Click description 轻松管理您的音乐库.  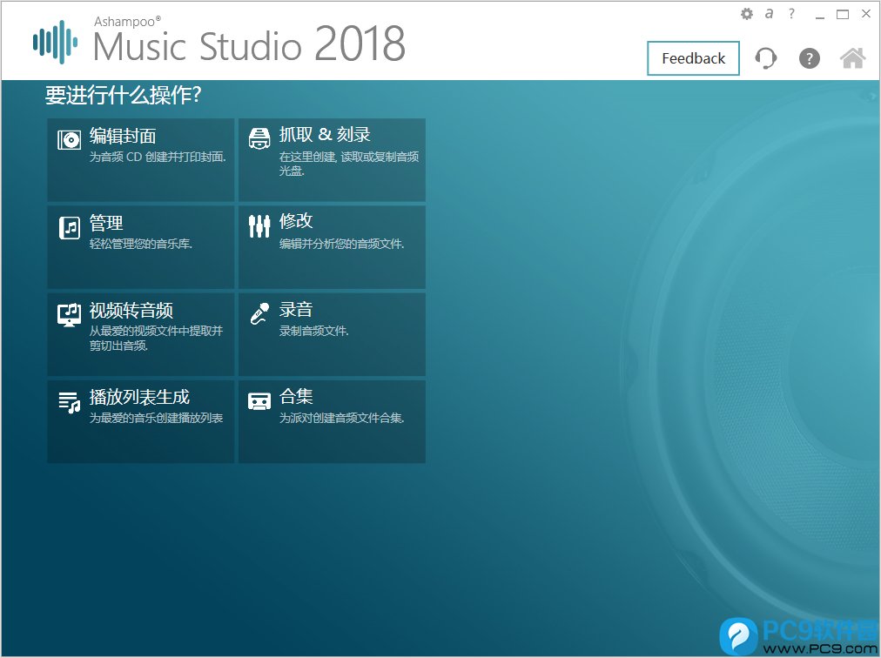click(x=141, y=244)
